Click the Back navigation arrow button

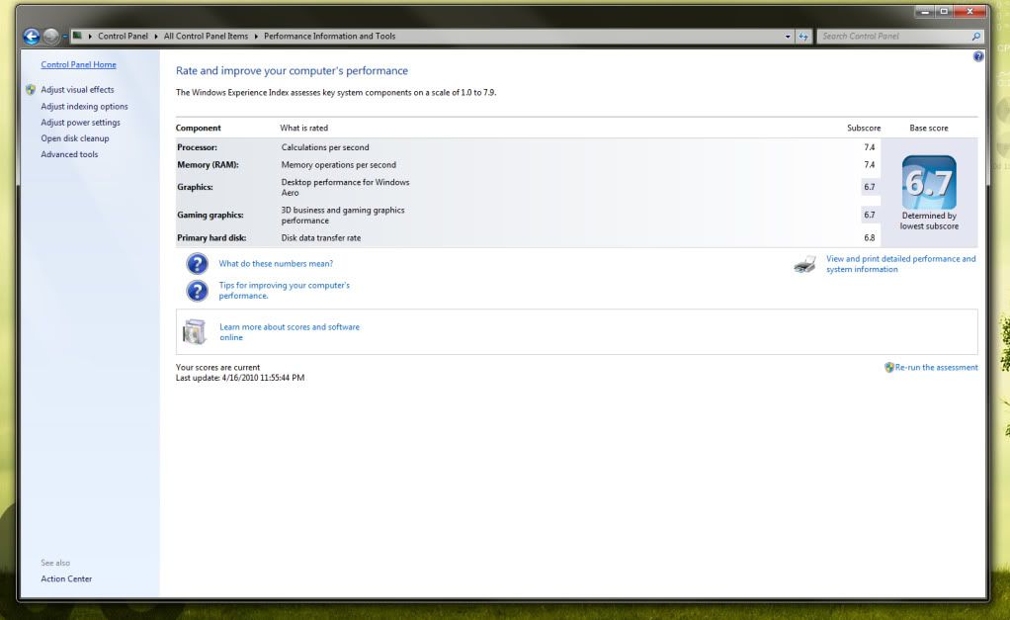click(x=31, y=37)
